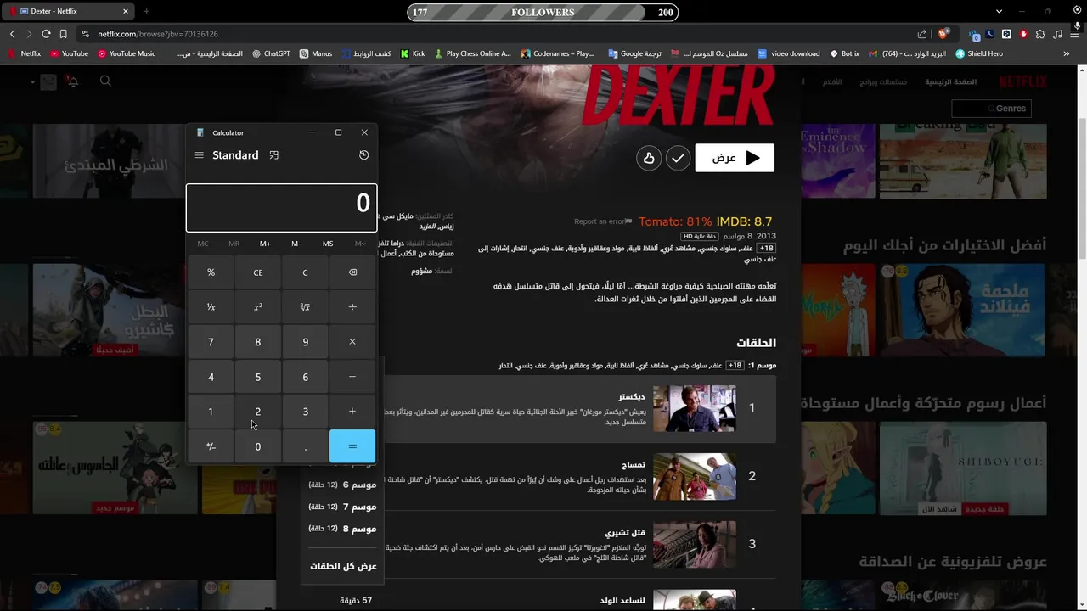The width and height of the screenshot is (1087, 611).
Task: Open the Calculator history panel
Action: tap(363, 155)
